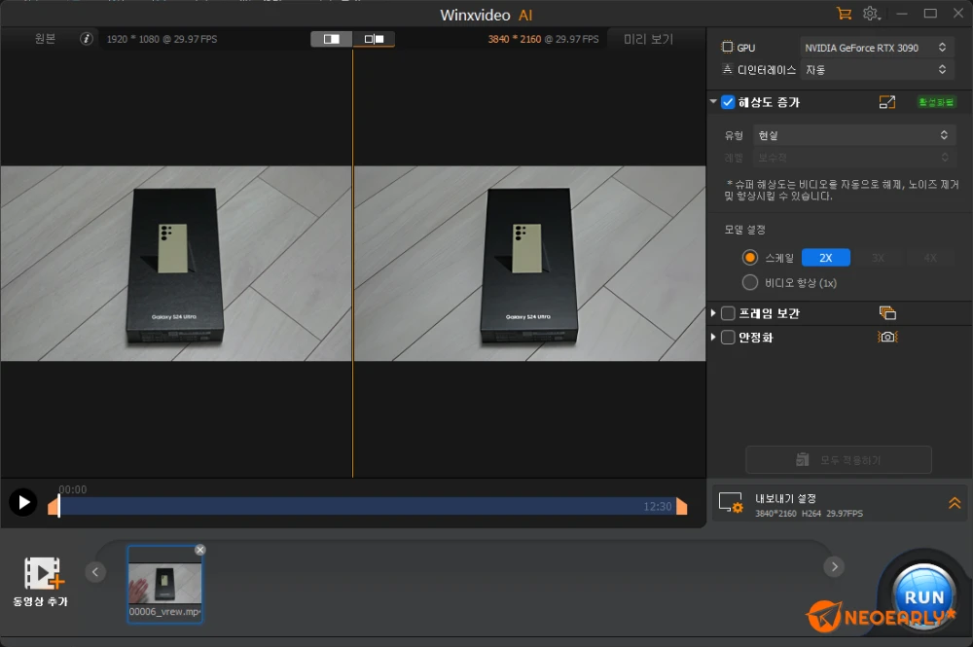The height and width of the screenshot is (647, 973).
Task: Click the timeline end trim marker
Action: click(x=681, y=506)
